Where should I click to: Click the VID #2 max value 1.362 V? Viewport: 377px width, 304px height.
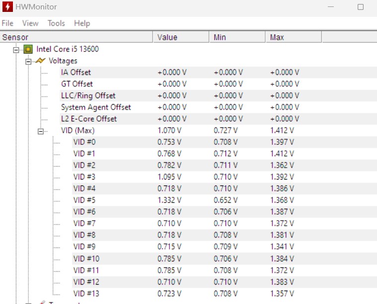click(282, 165)
